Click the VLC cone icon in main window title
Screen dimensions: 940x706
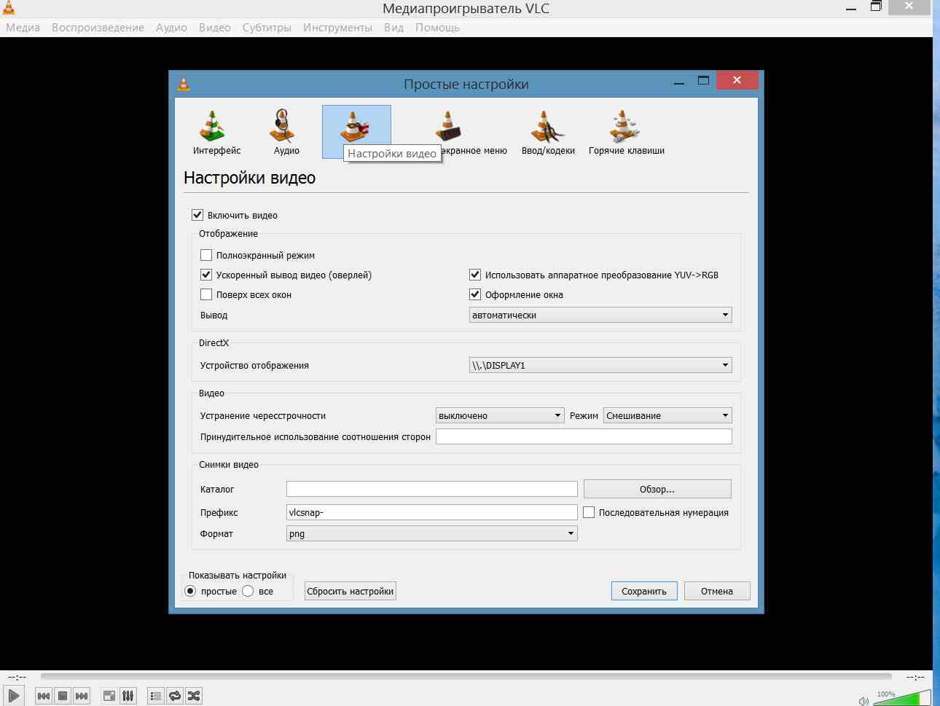click(x=9, y=7)
